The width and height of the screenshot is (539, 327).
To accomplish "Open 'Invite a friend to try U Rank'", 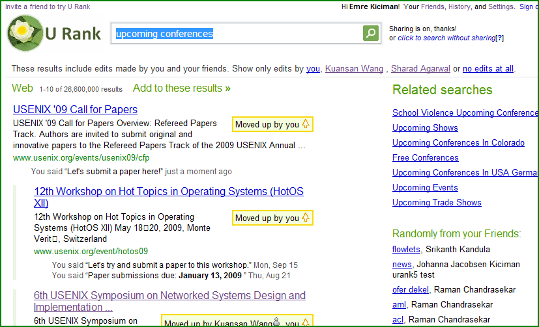I will coord(48,7).
